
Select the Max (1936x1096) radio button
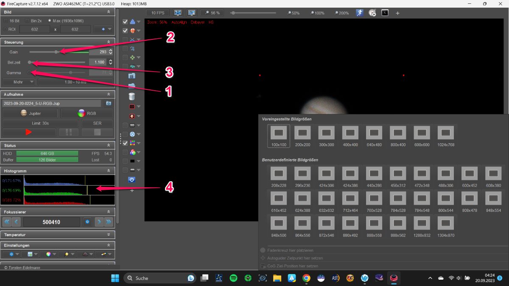[x=50, y=20]
